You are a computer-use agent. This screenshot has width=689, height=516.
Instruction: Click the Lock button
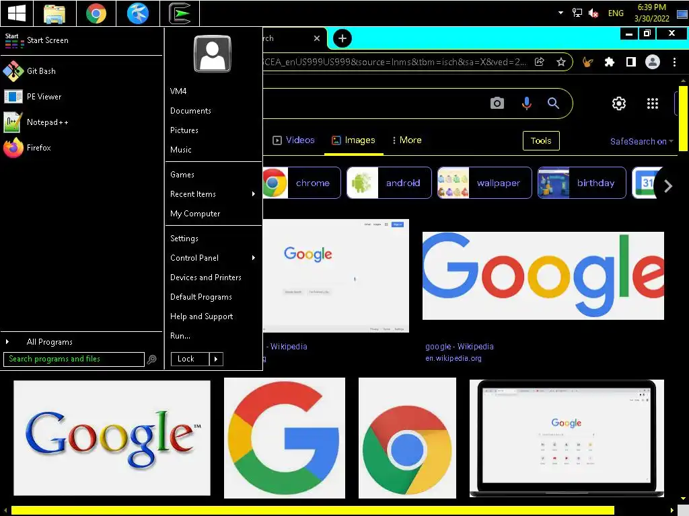pos(190,359)
